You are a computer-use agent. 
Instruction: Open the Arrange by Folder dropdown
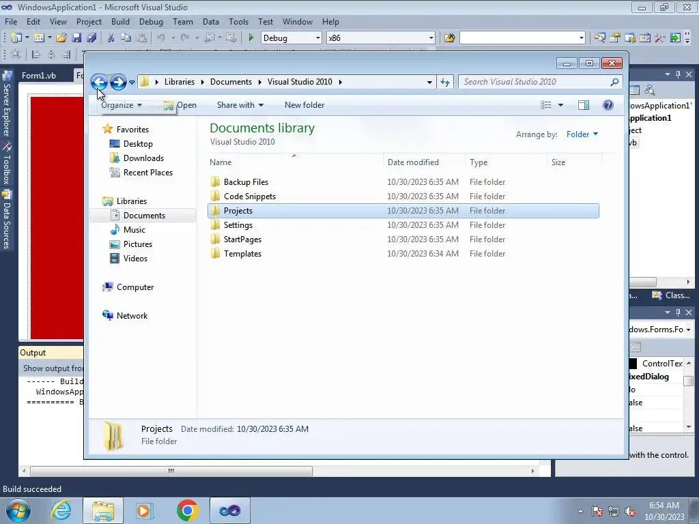pyautogui.click(x=582, y=134)
